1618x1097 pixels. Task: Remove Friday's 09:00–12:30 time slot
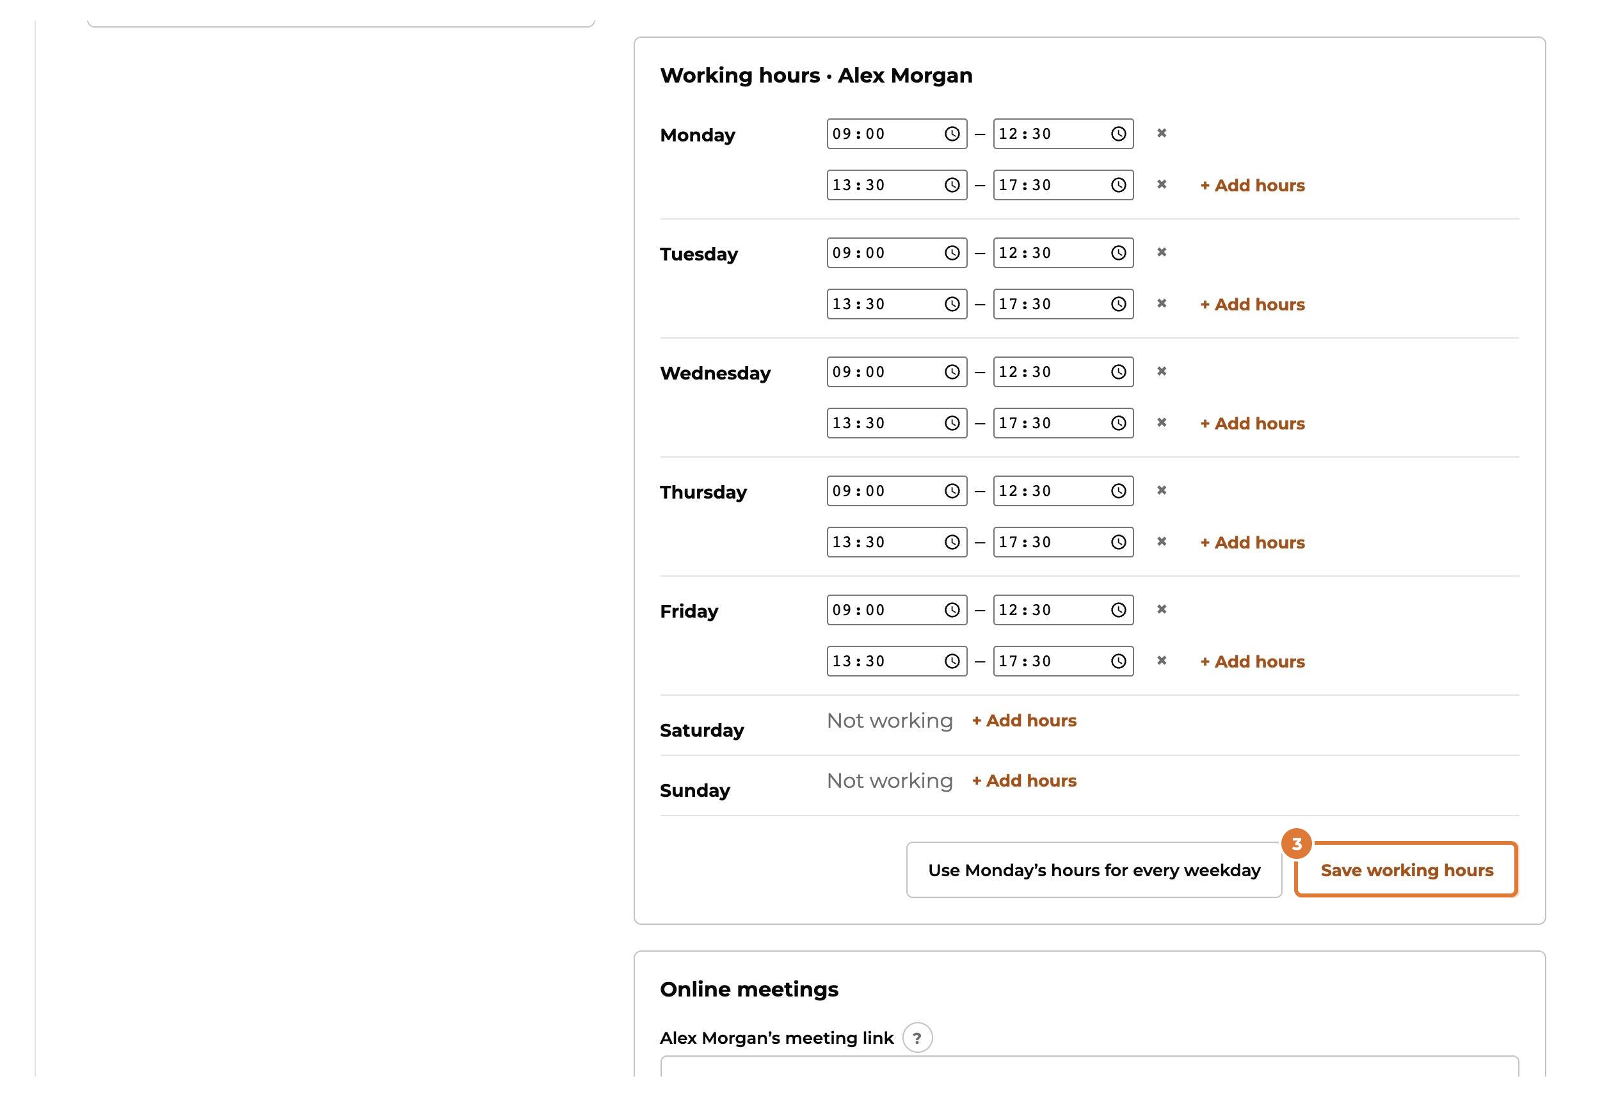(x=1161, y=609)
